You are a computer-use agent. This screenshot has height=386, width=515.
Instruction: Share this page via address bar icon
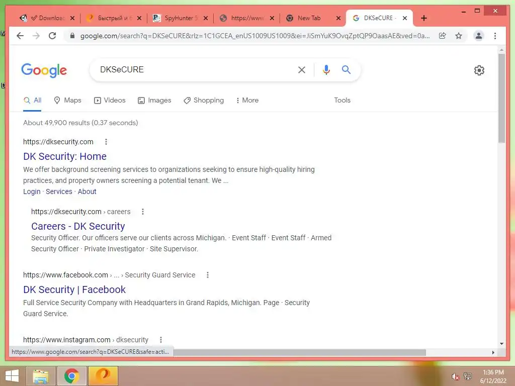[x=443, y=36]
